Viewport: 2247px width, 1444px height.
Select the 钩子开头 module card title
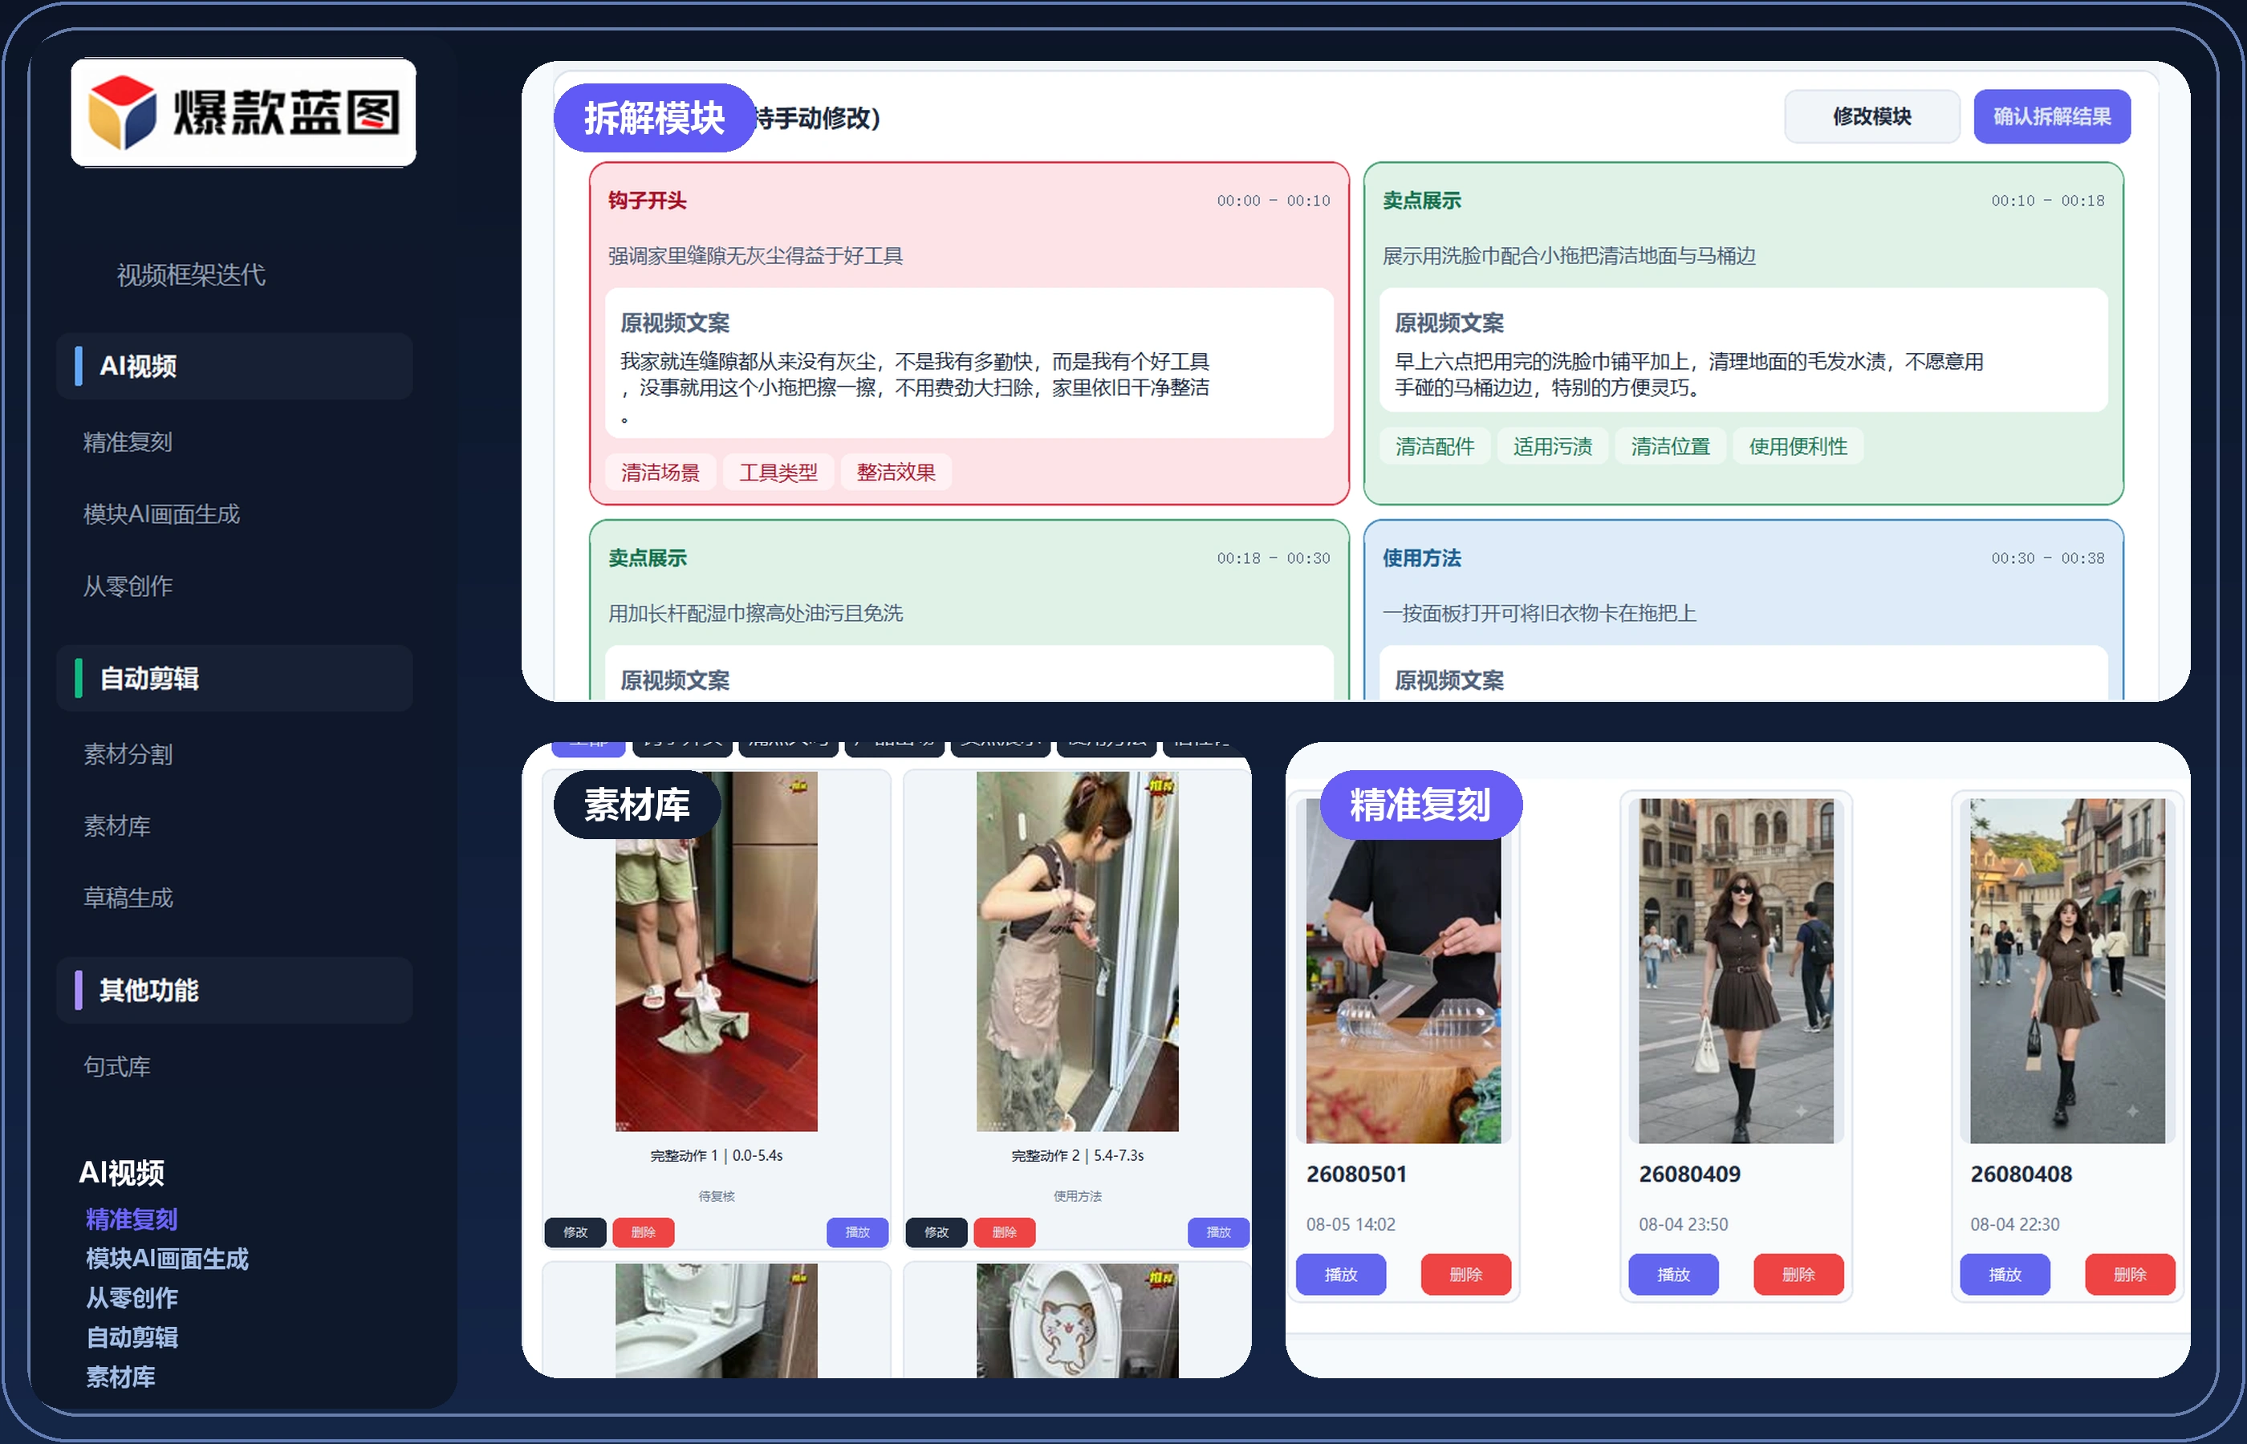click(647, 201)
